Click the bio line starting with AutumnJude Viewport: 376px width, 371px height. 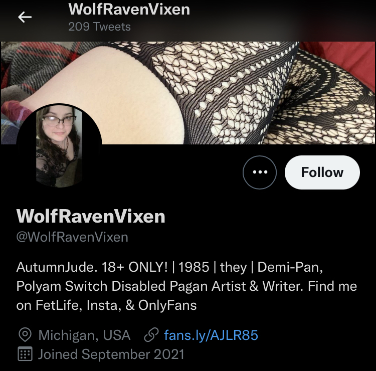coord(169,267)
